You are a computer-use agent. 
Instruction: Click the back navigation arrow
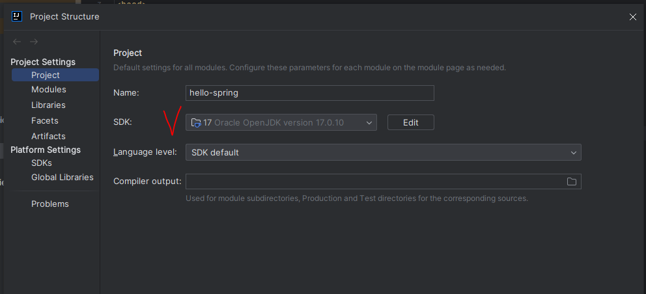(17, 42)
